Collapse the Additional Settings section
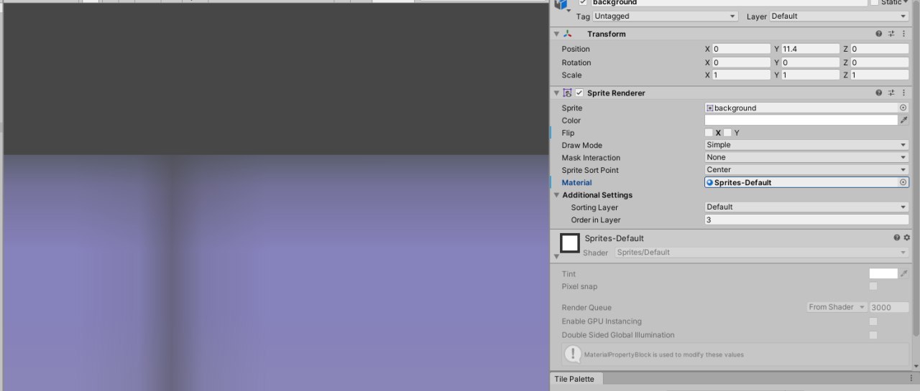 (556, 194)
